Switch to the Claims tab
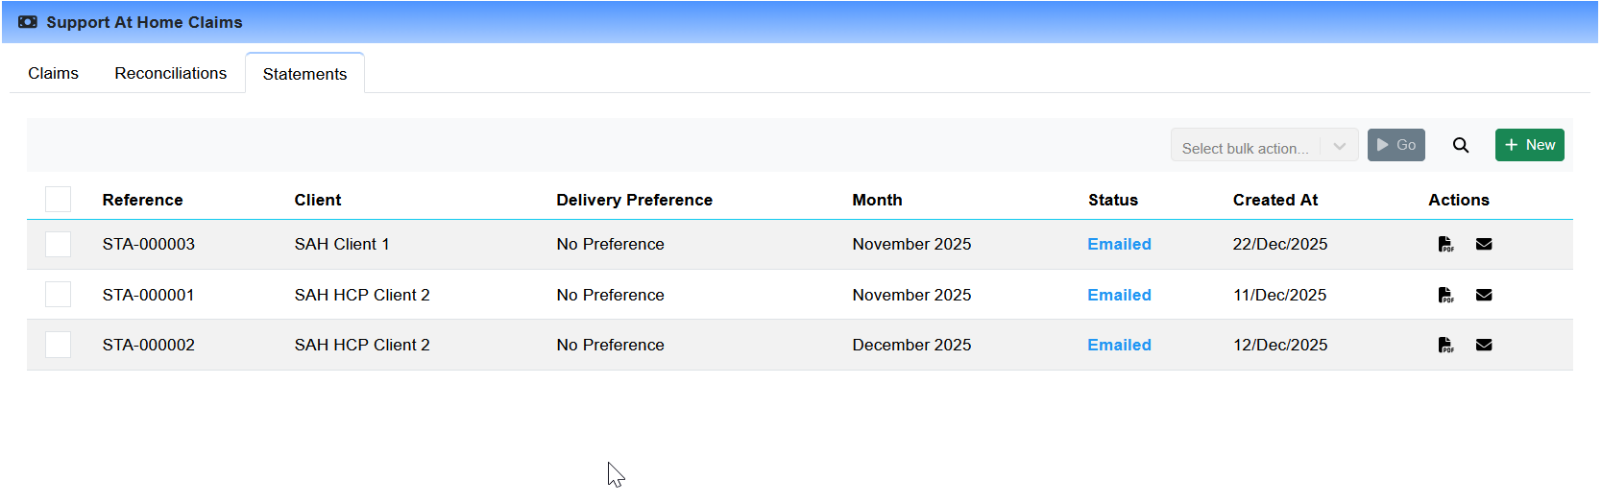1602x504 pixels. (54, 73)
